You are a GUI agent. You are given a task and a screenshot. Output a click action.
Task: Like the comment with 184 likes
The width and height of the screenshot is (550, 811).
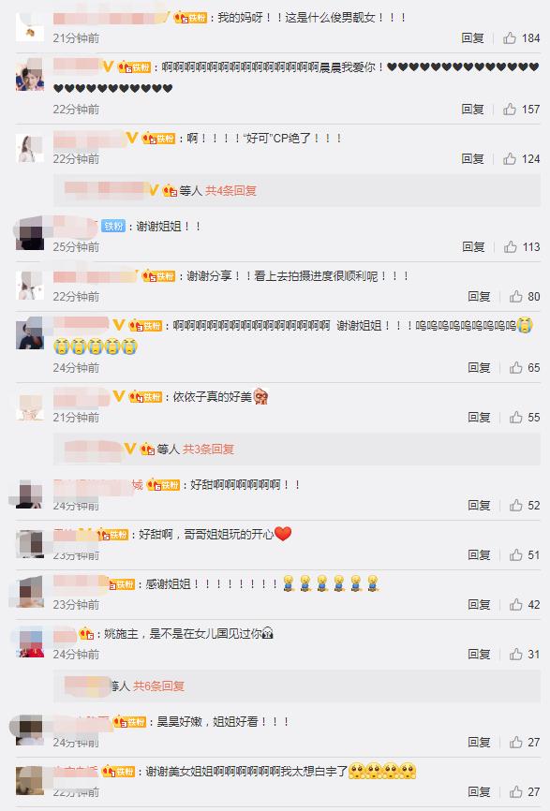coord(510,37)
